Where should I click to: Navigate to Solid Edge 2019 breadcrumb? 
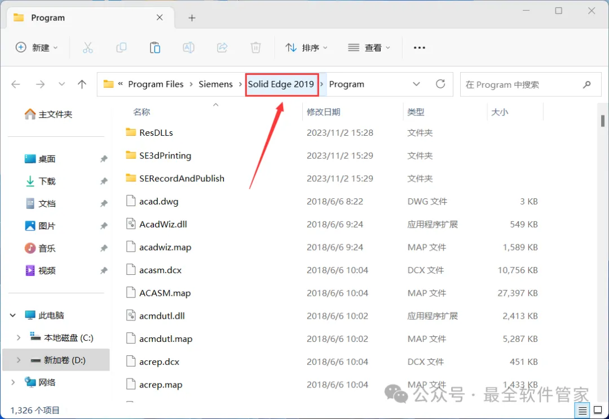[281, 84]
